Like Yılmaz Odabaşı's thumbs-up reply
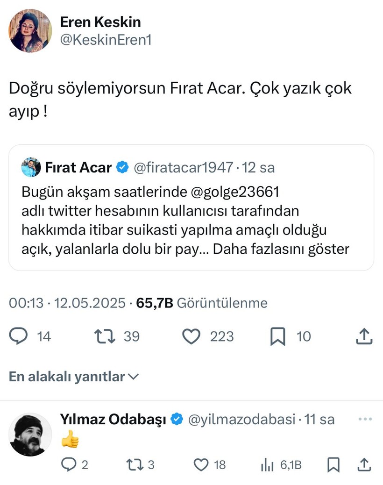This screenshot has width=383, height=485. [x=201, y=464]
